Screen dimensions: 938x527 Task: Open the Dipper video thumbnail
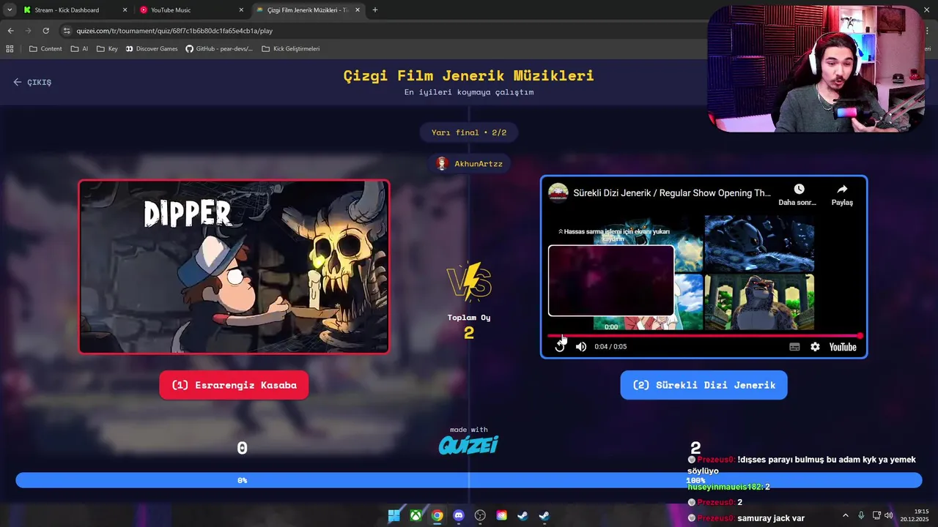[234, 266]
